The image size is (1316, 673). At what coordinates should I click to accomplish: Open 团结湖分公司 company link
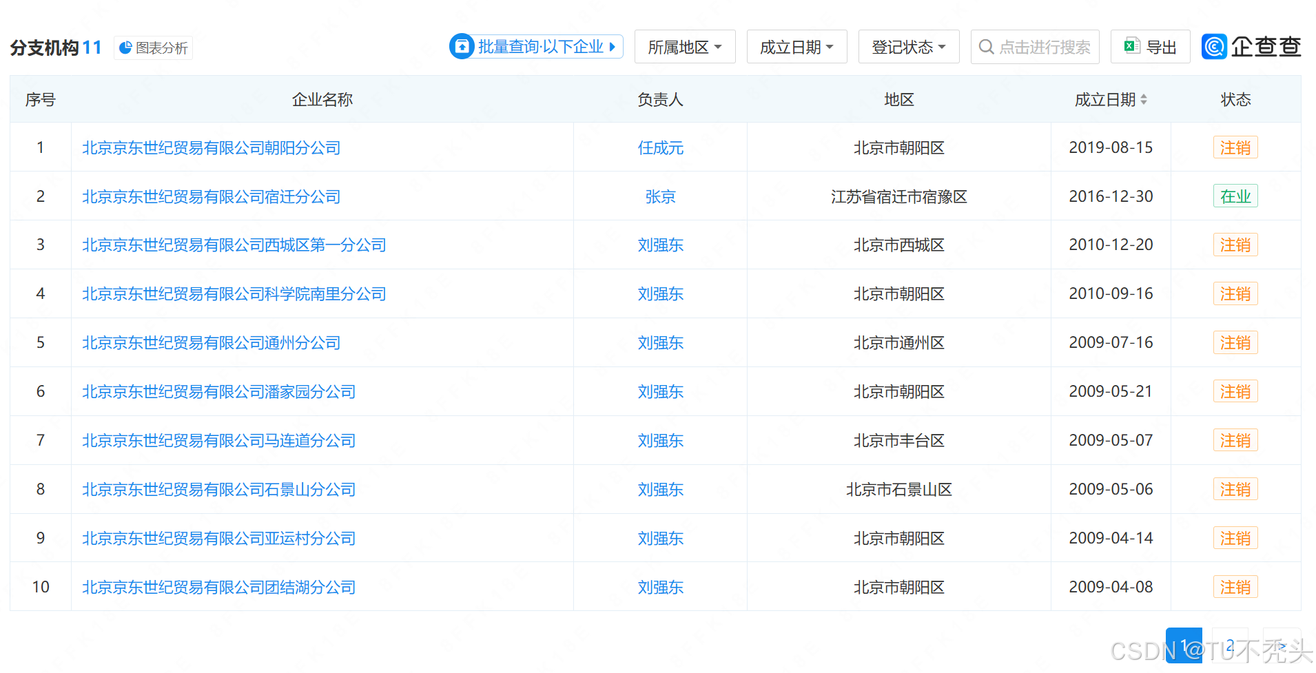pos(219,587)
